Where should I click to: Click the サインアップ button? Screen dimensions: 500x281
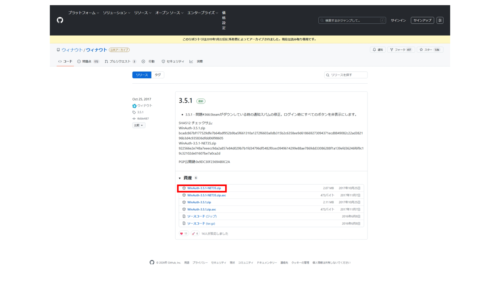pos(422,20)
